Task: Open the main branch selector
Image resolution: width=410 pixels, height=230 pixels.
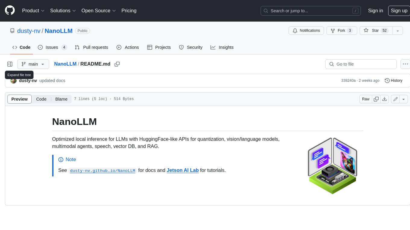Action: coord(33,64)
